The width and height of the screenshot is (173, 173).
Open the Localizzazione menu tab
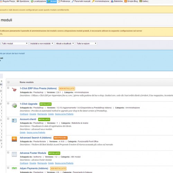tap(38, 1)
